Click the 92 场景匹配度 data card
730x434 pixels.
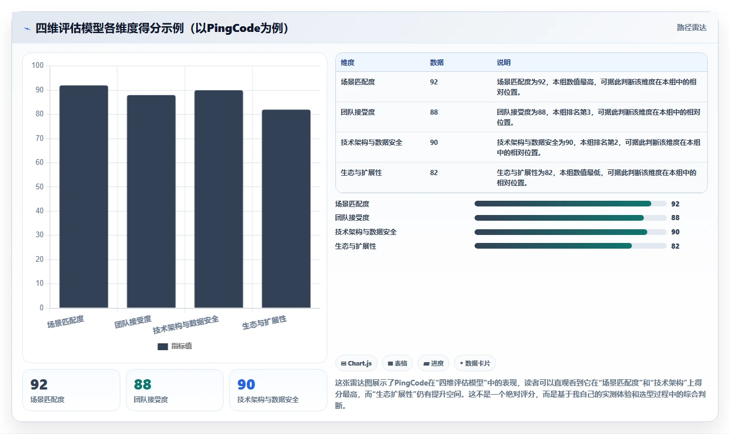pyautogui.click(x=71, y=390)
